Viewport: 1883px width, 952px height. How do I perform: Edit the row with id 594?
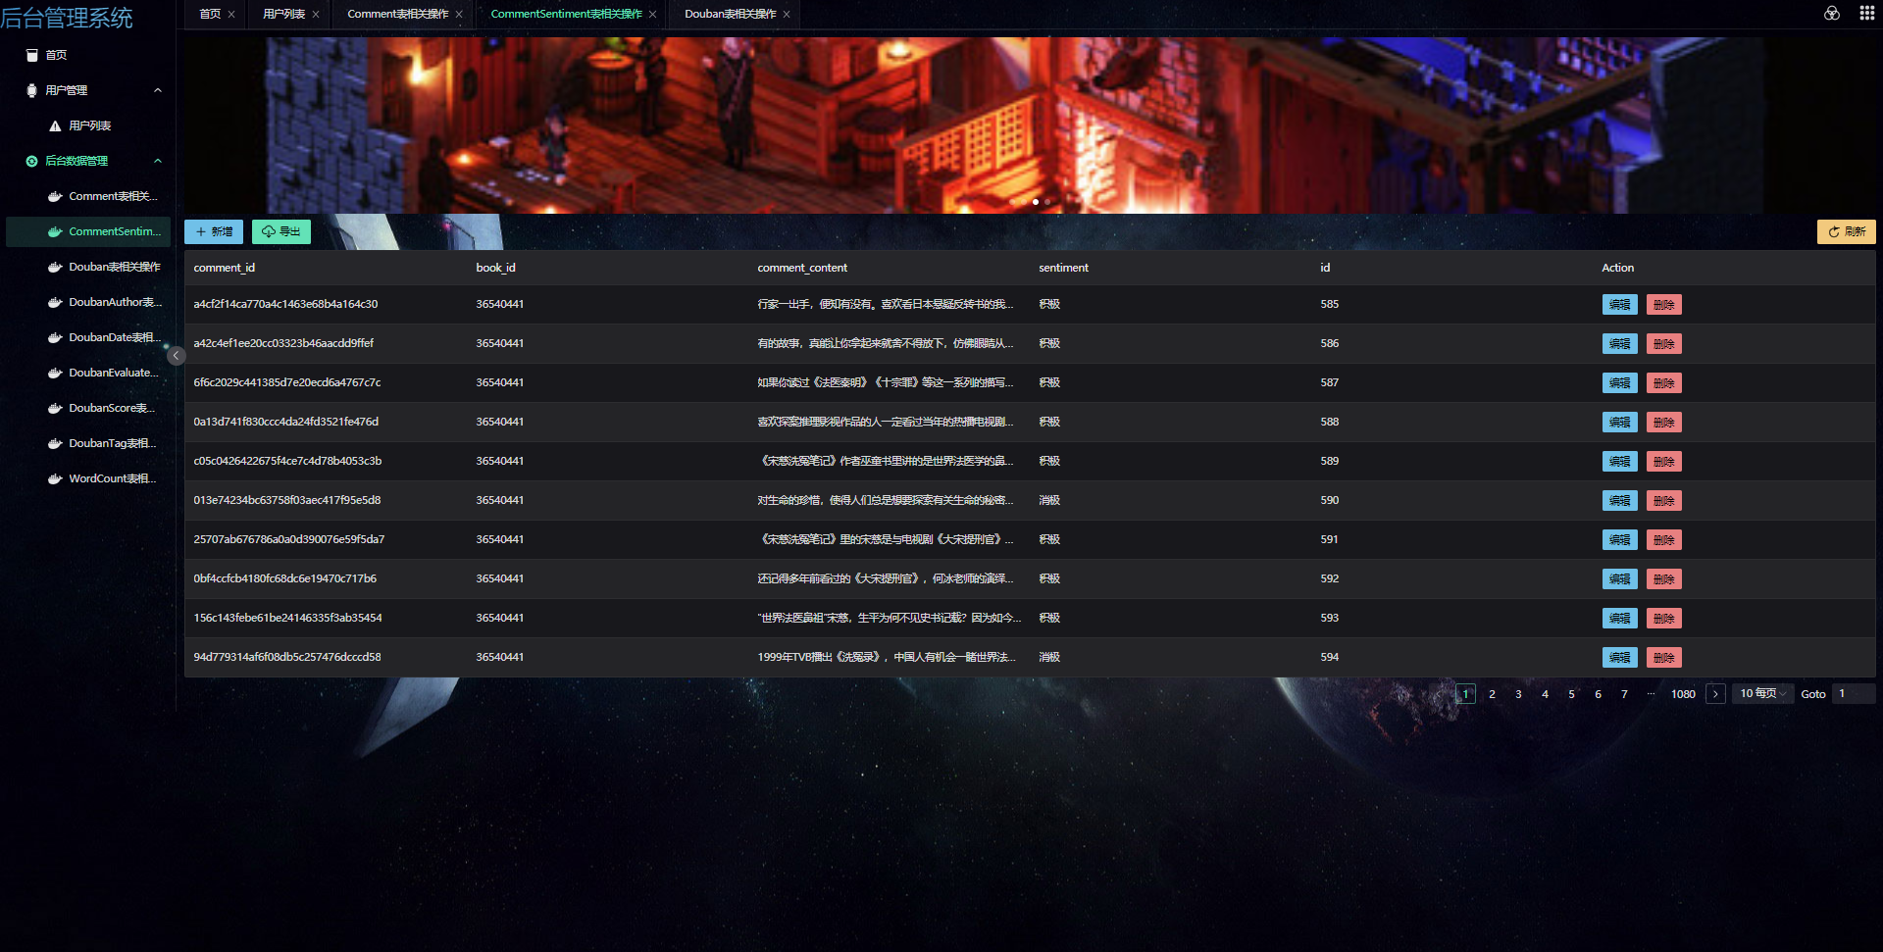[1620, 658]
